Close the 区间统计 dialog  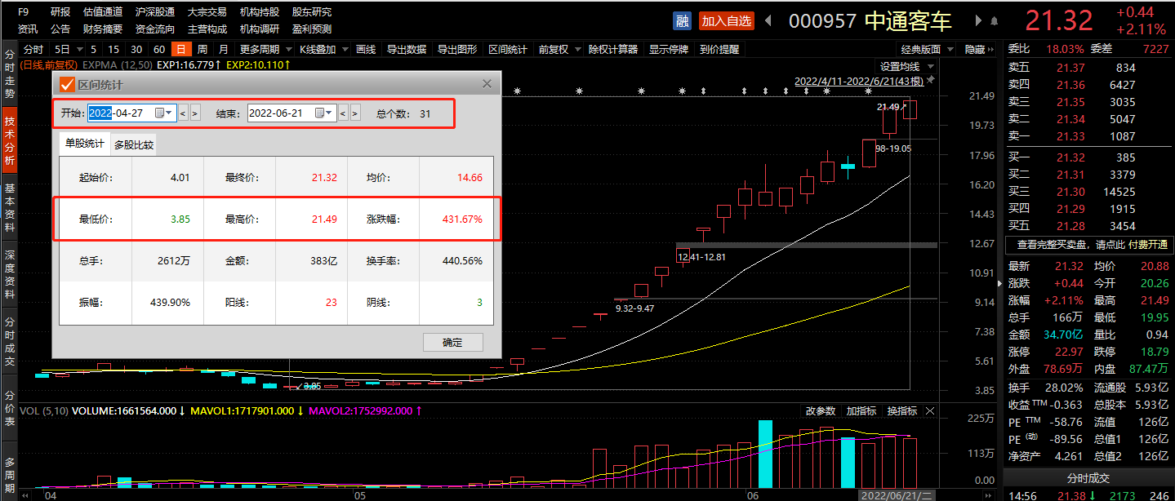tap(487, 84)
